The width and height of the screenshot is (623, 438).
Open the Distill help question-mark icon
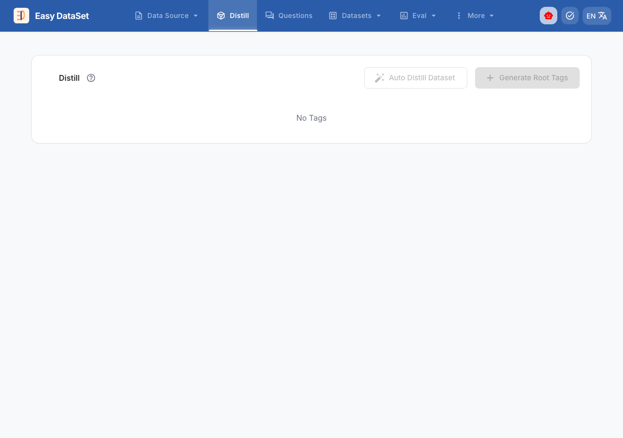[91, 78]
